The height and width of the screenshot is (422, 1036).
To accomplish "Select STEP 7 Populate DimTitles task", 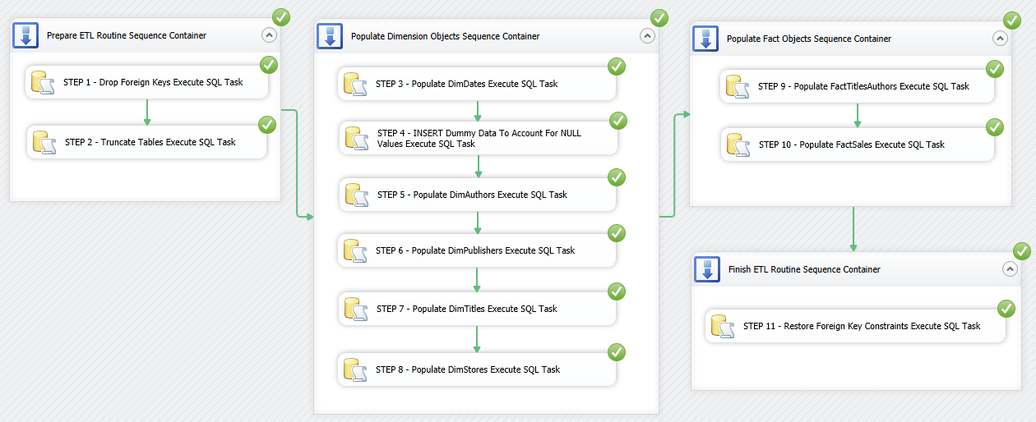I will click(x=477, y=310).
